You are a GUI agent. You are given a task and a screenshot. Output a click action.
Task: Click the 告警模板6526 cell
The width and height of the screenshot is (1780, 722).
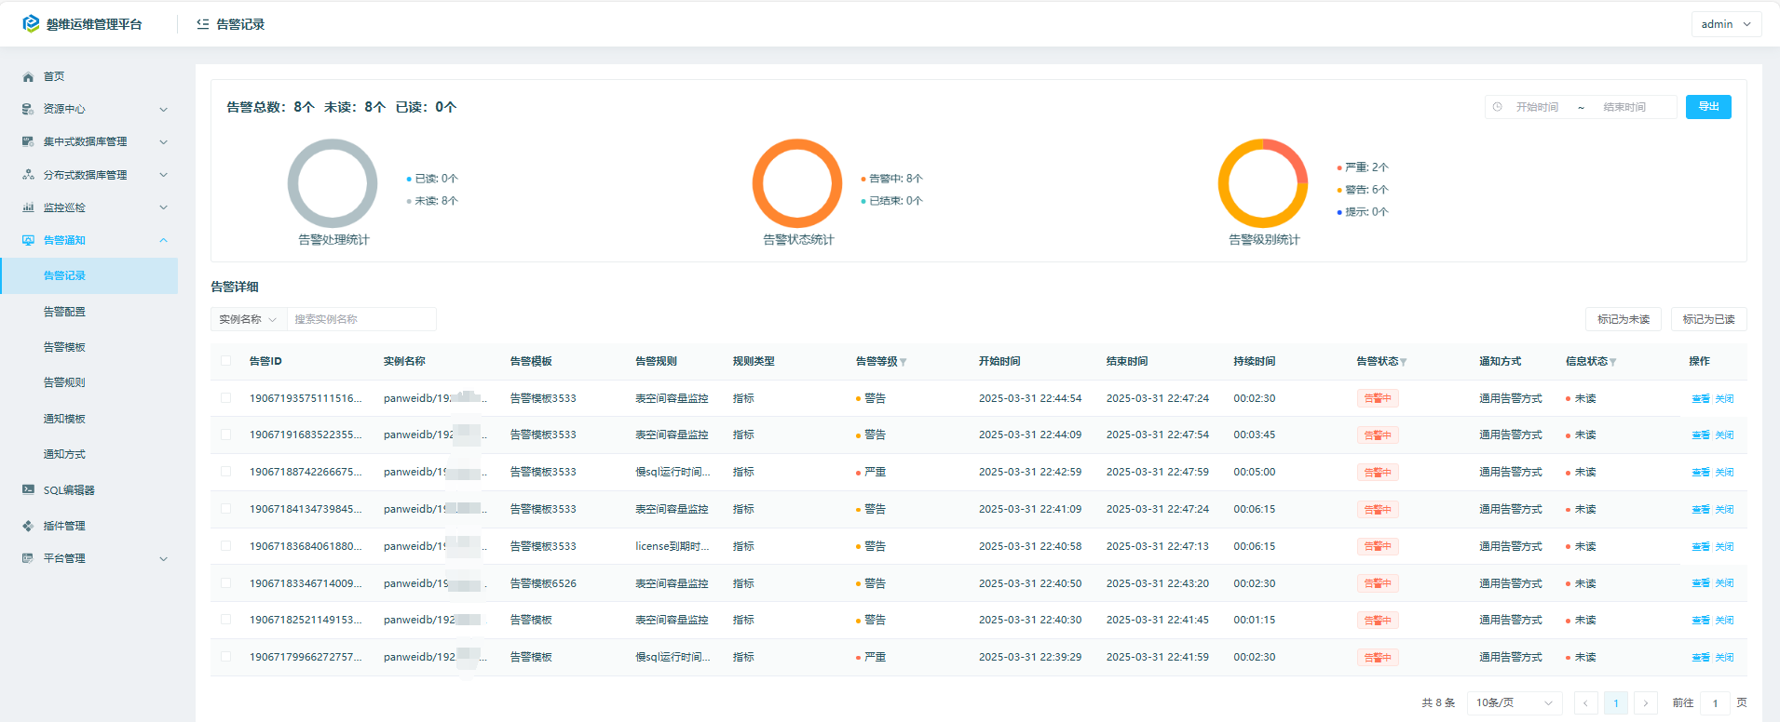[543, 583]
